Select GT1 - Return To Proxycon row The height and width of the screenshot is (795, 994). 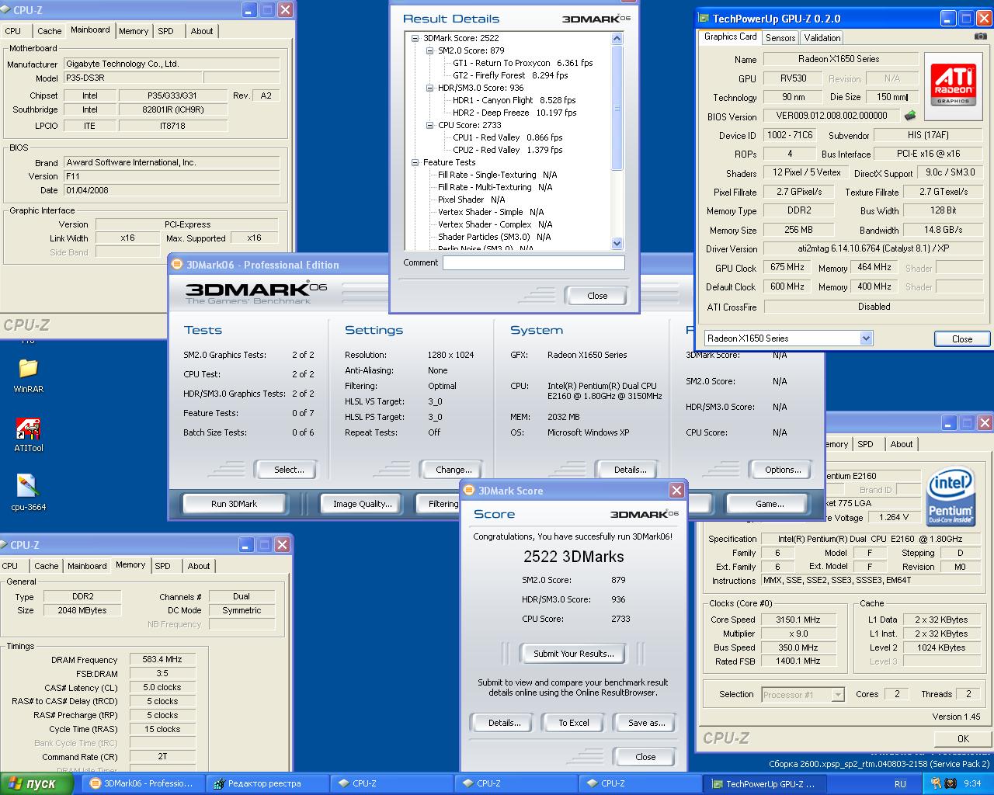pyautogui.click(x=523, y=63)
